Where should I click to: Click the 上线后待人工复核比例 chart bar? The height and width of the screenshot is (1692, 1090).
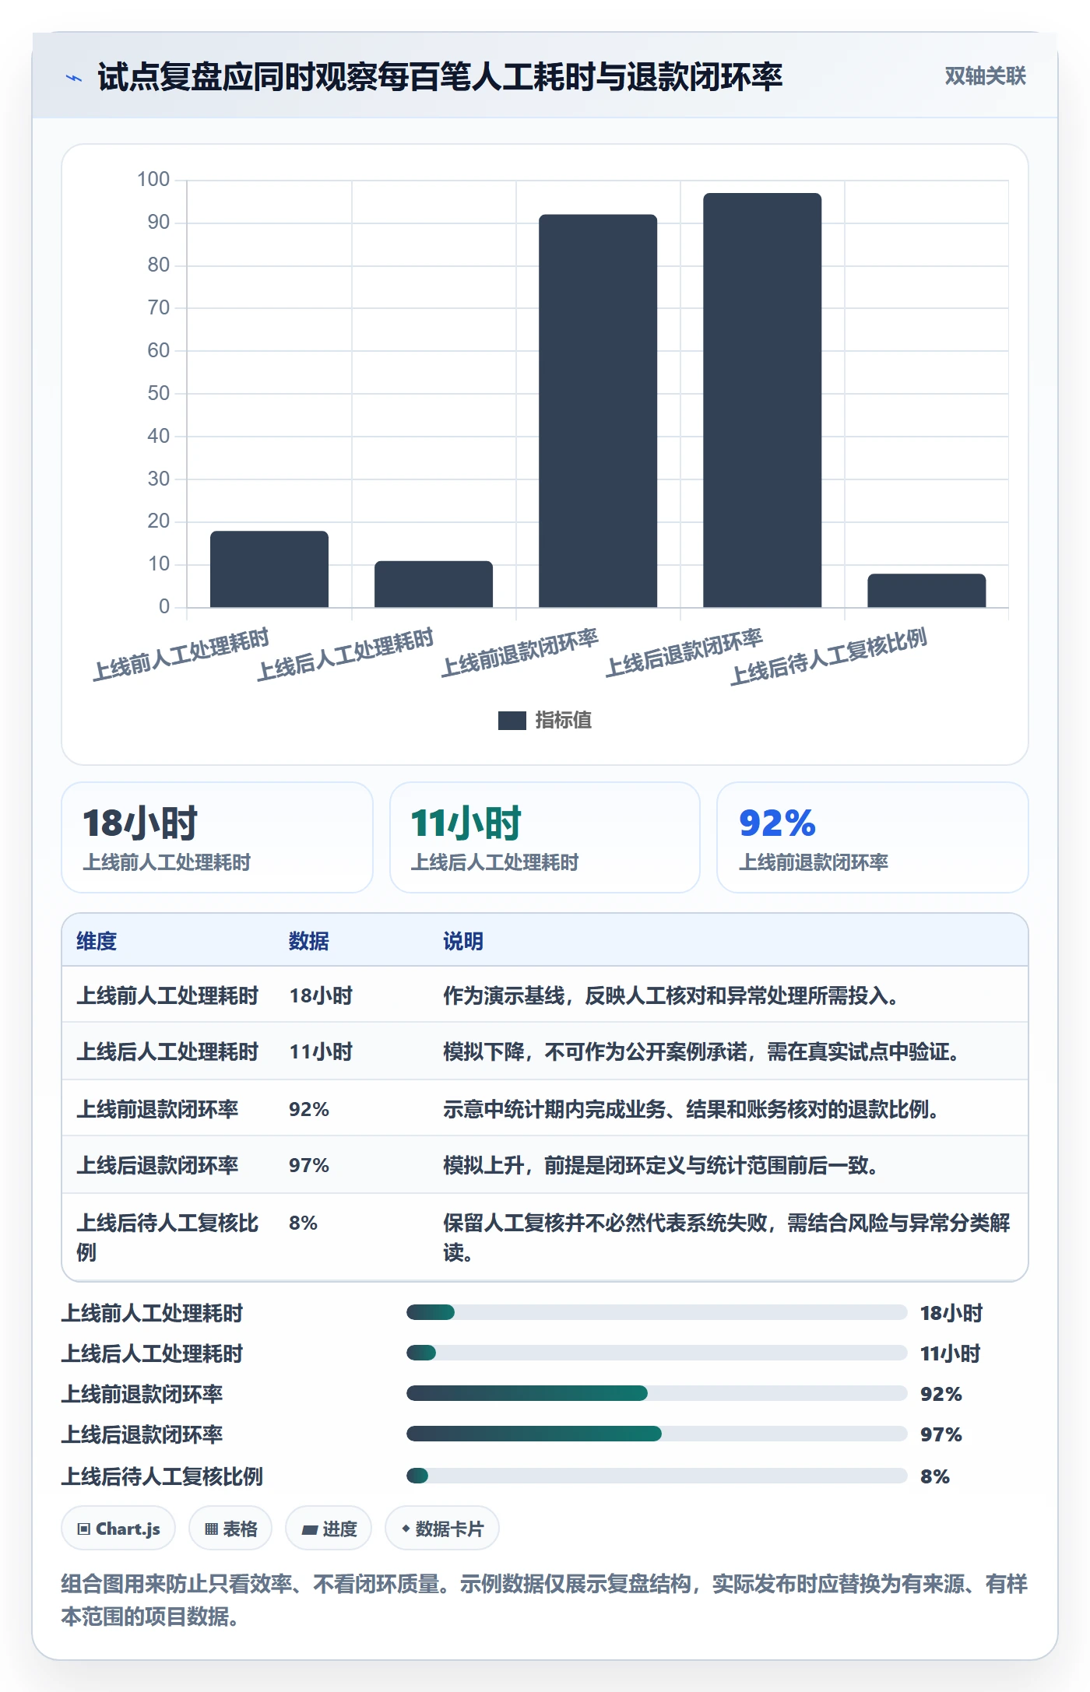(926, 590)
